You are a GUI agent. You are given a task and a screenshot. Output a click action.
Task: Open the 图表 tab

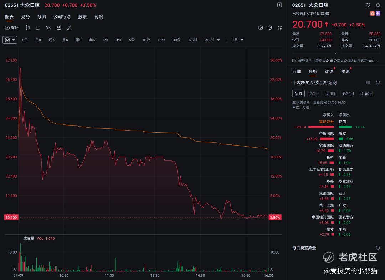(9, 17)
